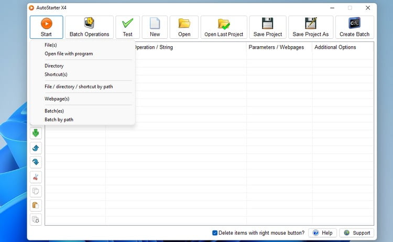The image size is (393, 242).
Task: Click the blue curved up arrow icon
Action: (x=36, y=148)
